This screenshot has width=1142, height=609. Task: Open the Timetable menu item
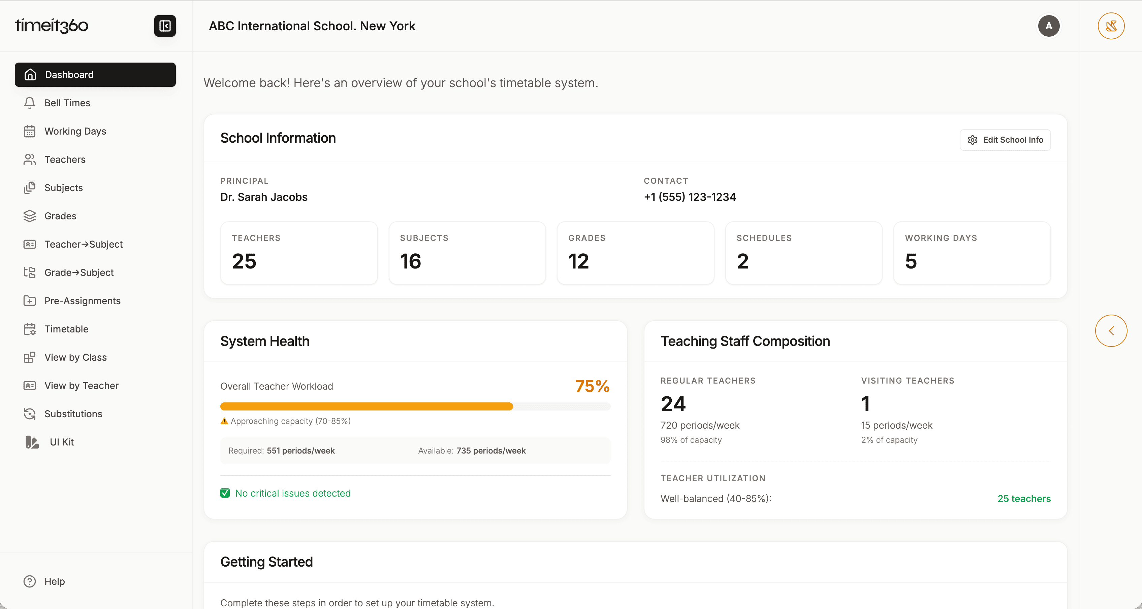(x=66, y=329)
